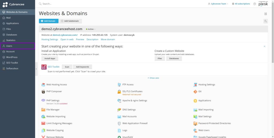Open Databases in the sidebar
Image resolution: width=274 pixels, height=138 pixels.
pyautogui.click(x=17, y=35)
